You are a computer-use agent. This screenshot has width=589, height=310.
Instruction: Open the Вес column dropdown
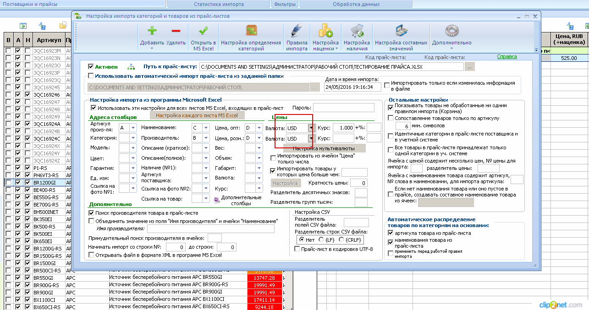(259, 148)
